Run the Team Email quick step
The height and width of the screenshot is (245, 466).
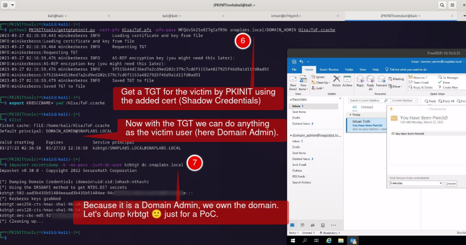419,83
